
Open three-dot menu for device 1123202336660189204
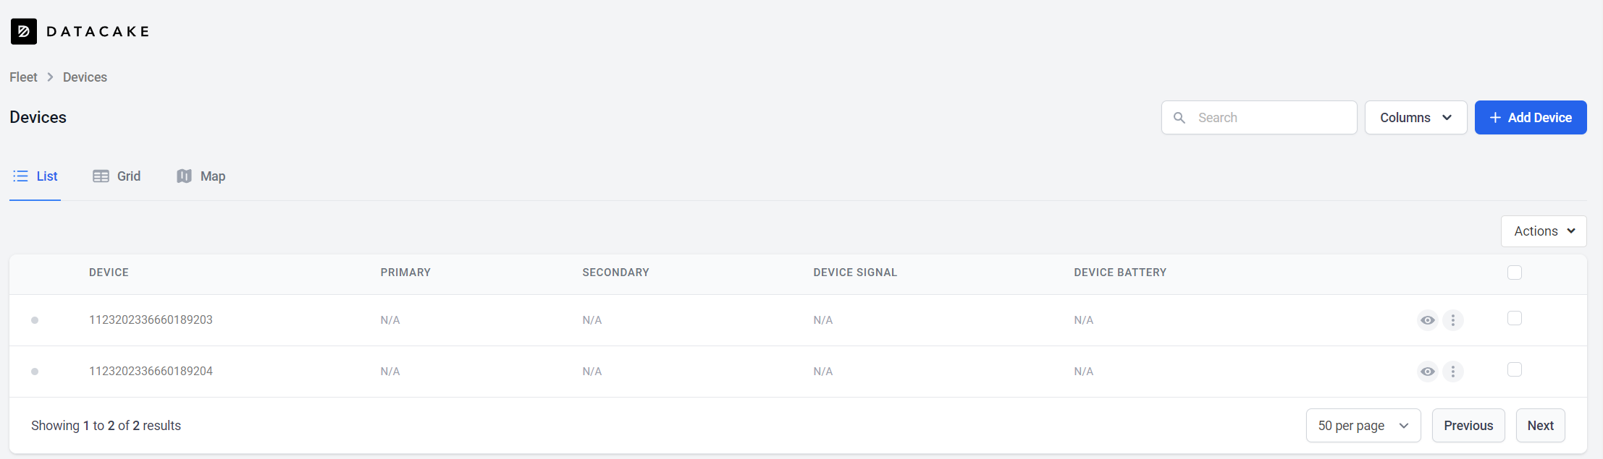coord(1452,372)
